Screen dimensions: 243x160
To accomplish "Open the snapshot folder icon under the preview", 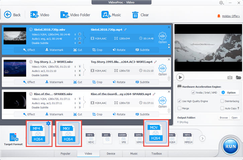I will pyautogui.click(x=239, y=77).
